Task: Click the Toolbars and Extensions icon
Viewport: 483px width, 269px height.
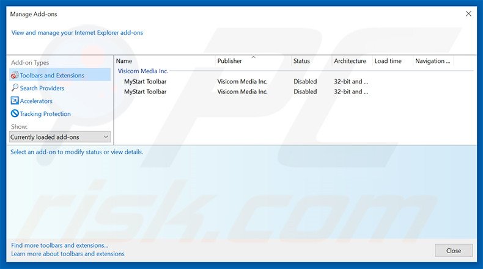Action: tap(15, 76)
